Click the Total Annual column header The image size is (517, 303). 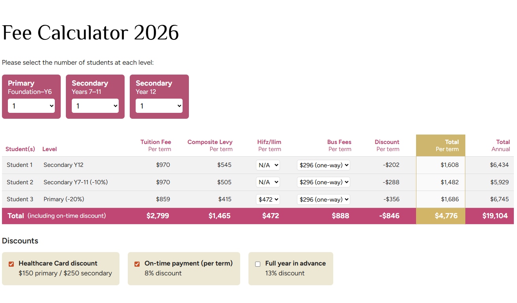(500, 145)
